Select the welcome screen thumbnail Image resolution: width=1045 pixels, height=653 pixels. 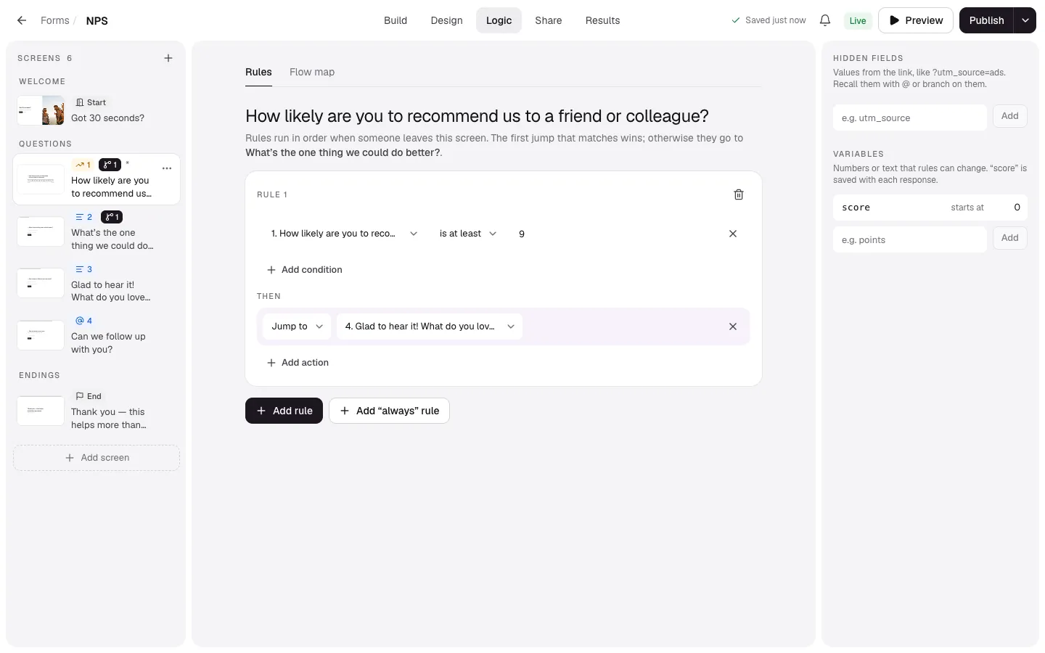coord(41,110)
